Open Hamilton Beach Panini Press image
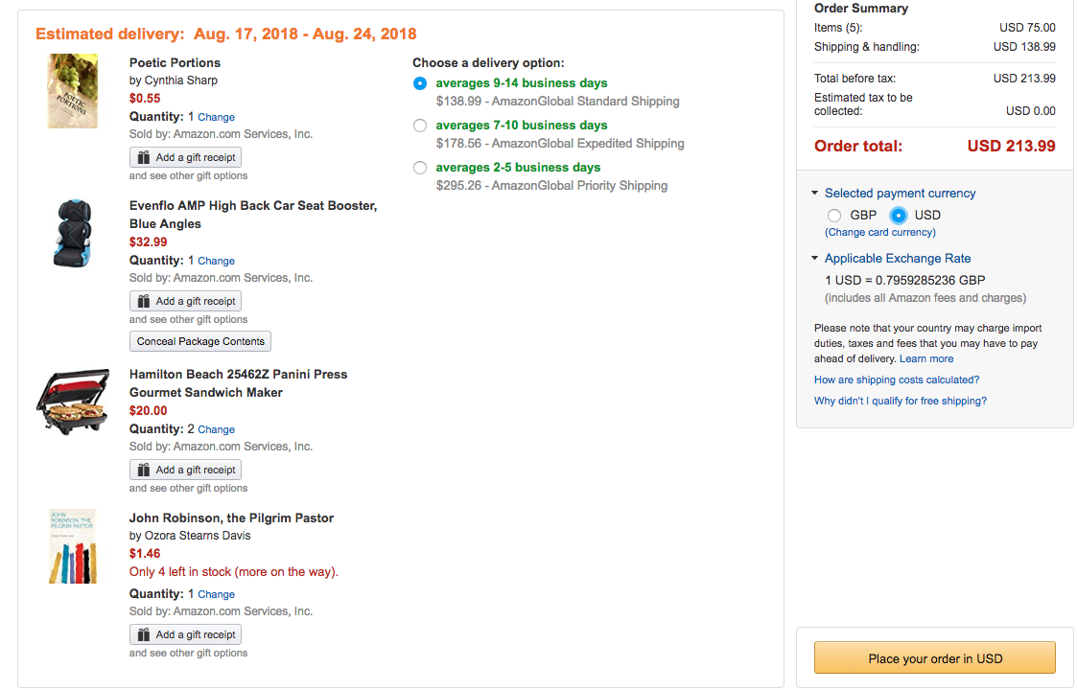This screenshot has width=1077, height=690. [73, 402]
